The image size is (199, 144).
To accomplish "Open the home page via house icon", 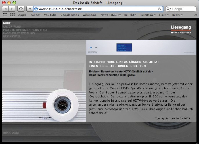I will (21, 9).
